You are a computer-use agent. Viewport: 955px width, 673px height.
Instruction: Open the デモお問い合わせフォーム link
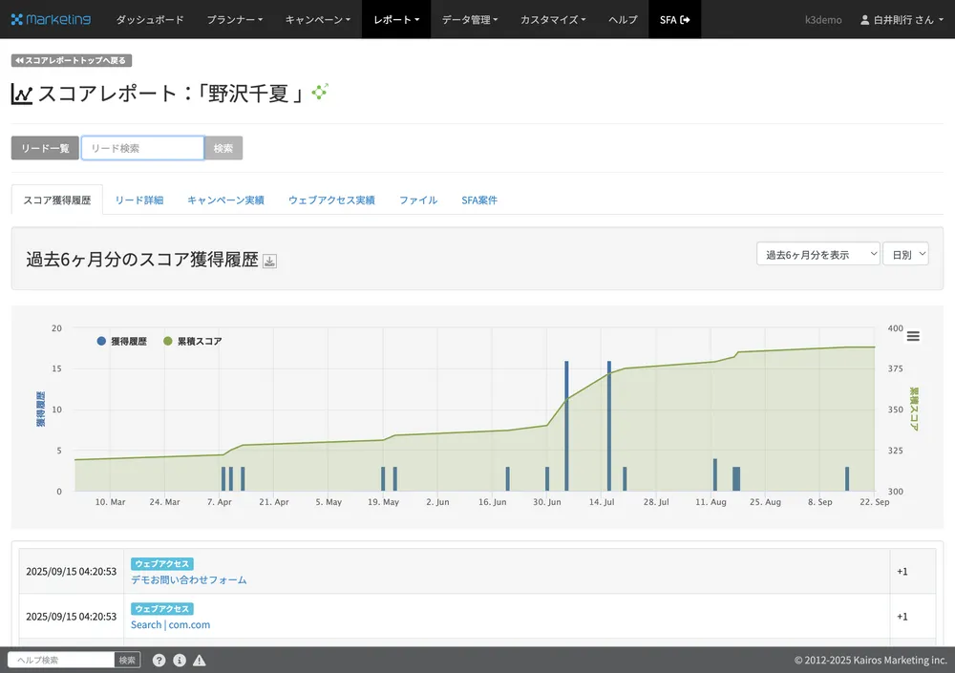(188, 579)
